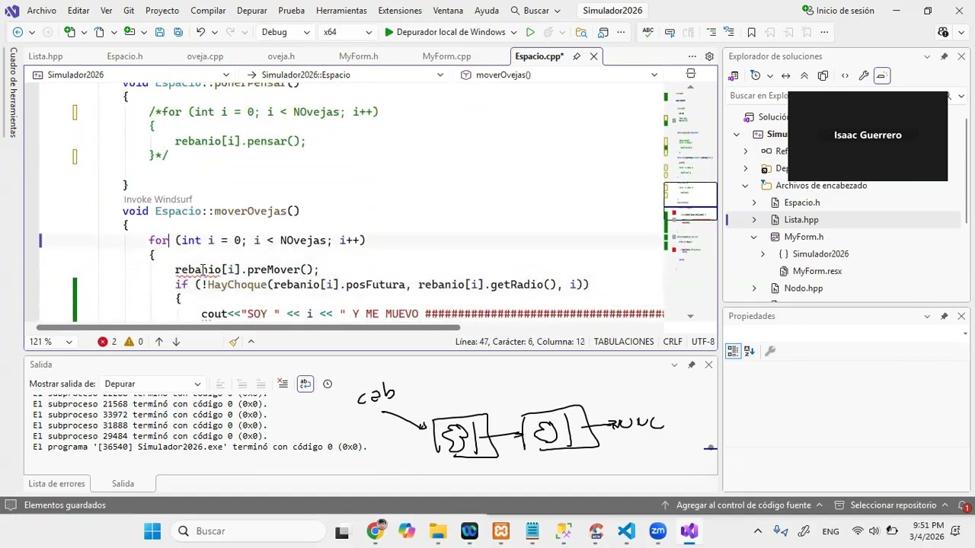Switch to the oveja.cpp tab
The image size is (975, 548).
click(x=205, y=56)
